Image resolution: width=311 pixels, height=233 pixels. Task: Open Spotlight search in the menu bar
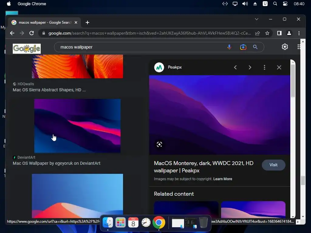coord(275,4)
